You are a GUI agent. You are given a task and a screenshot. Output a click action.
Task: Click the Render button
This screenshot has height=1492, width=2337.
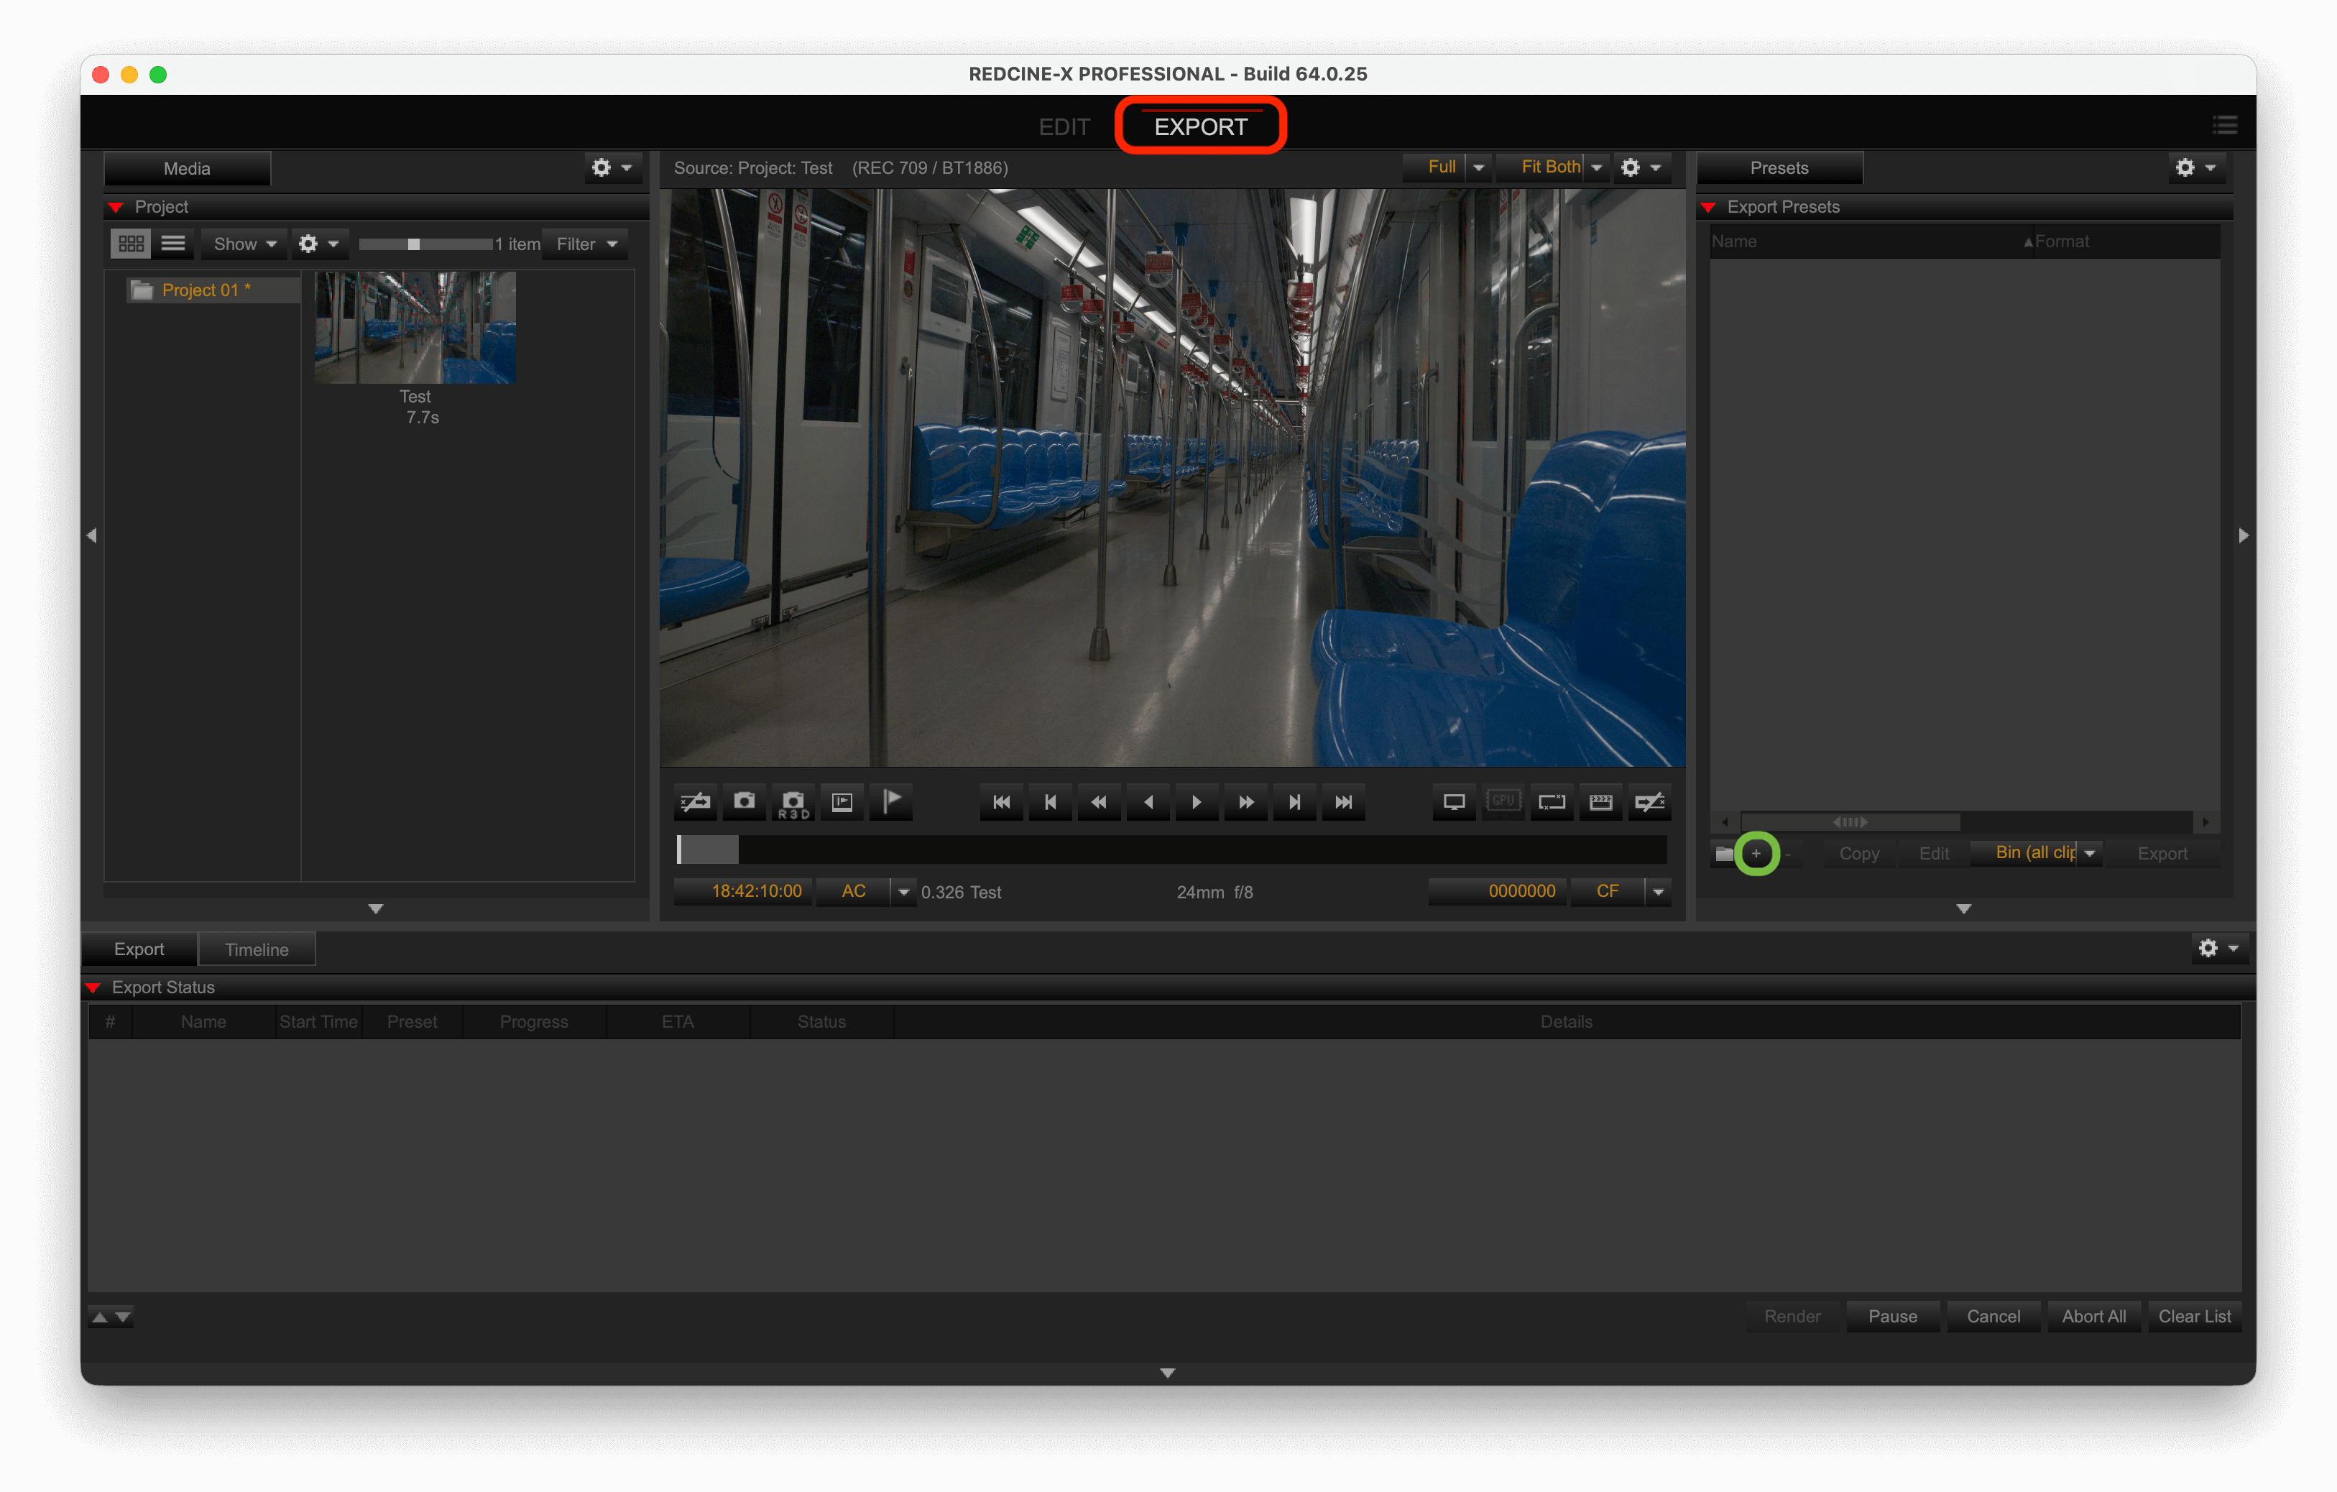1792,1317
